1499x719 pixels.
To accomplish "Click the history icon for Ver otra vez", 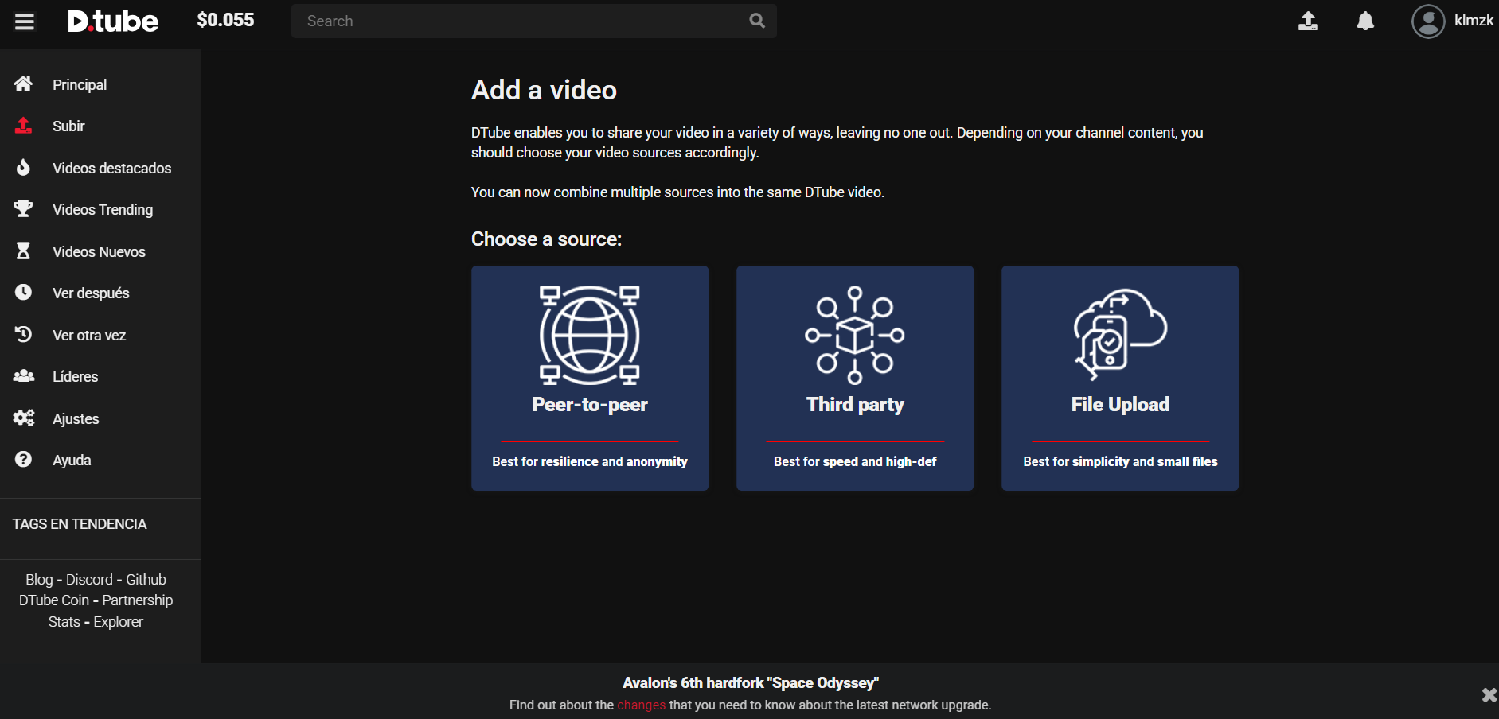I will (24, 334).
